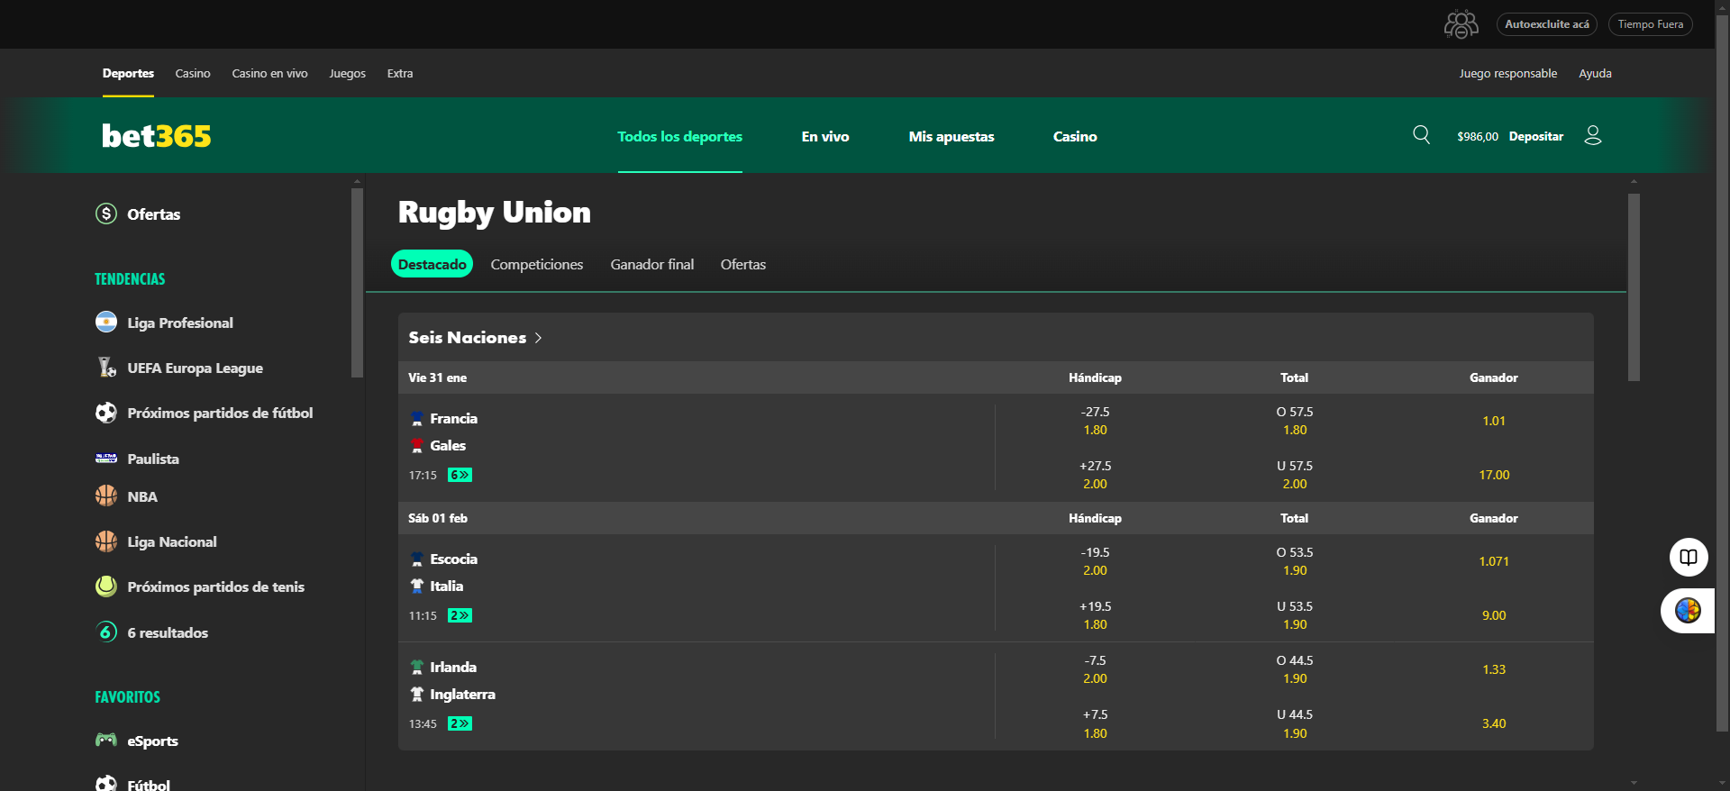
Task: Click the responsible gaming group icon
Action: (x=1461, y=24)
